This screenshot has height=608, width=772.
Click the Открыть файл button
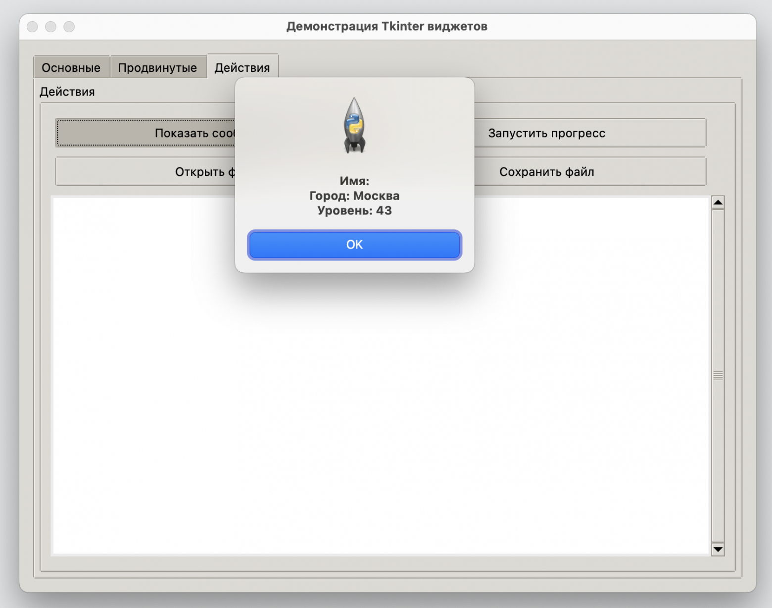145,172
